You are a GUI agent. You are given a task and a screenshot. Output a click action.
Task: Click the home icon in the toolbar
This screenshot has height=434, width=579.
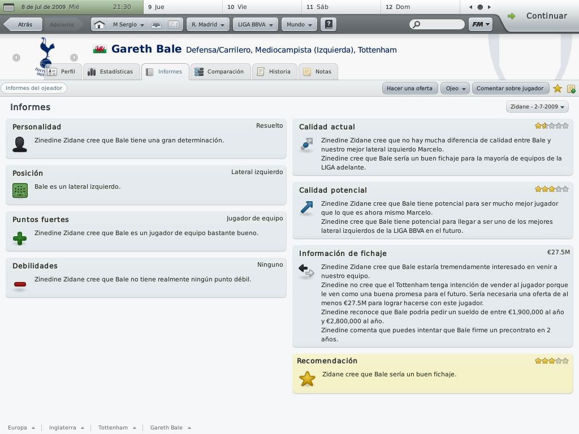click(x=99, y=25)
